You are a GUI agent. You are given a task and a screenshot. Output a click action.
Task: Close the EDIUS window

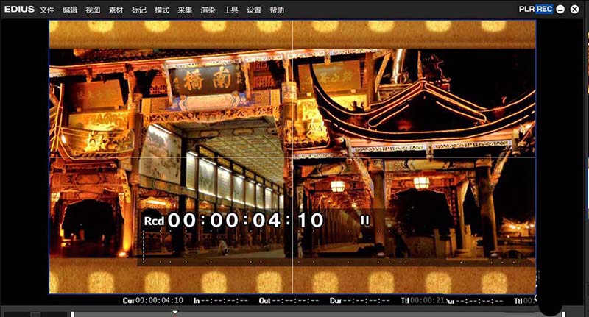[x=575, y=10]
